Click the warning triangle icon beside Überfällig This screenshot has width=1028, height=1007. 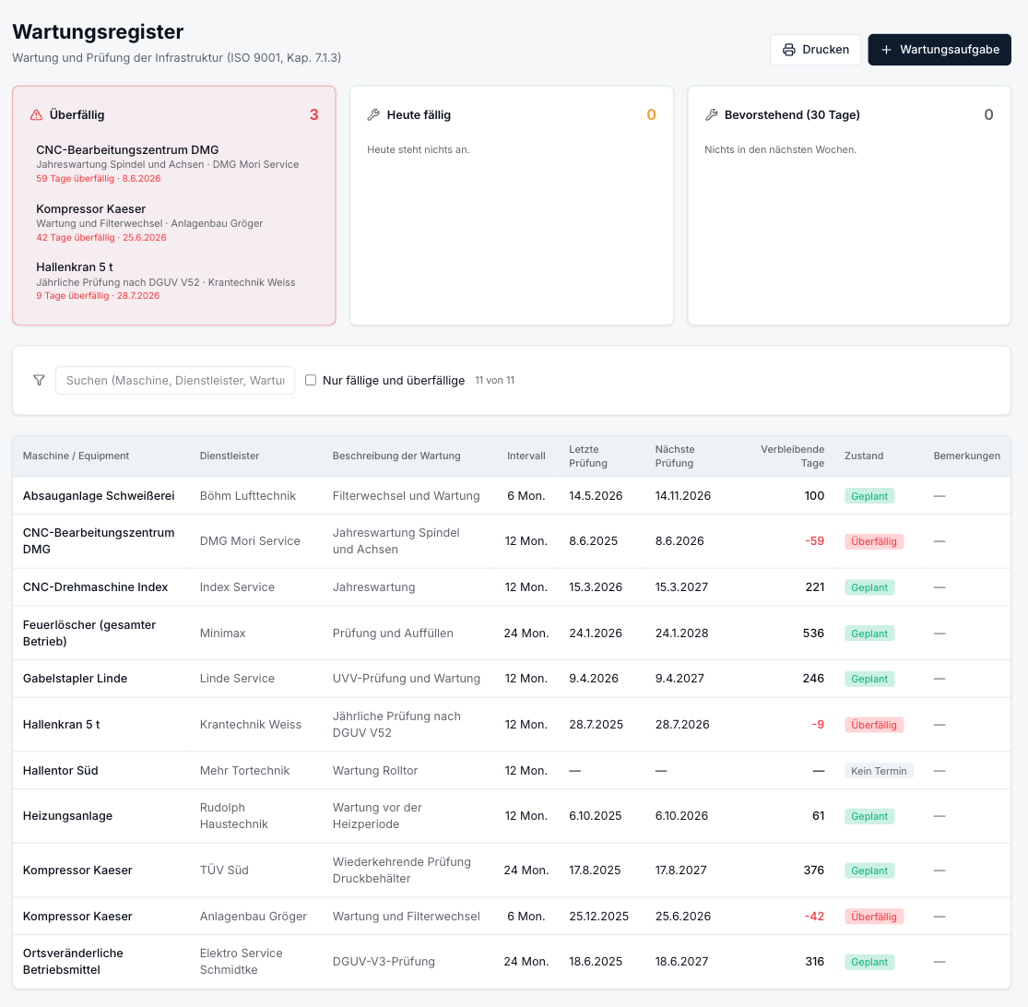[x=37, y=114]
